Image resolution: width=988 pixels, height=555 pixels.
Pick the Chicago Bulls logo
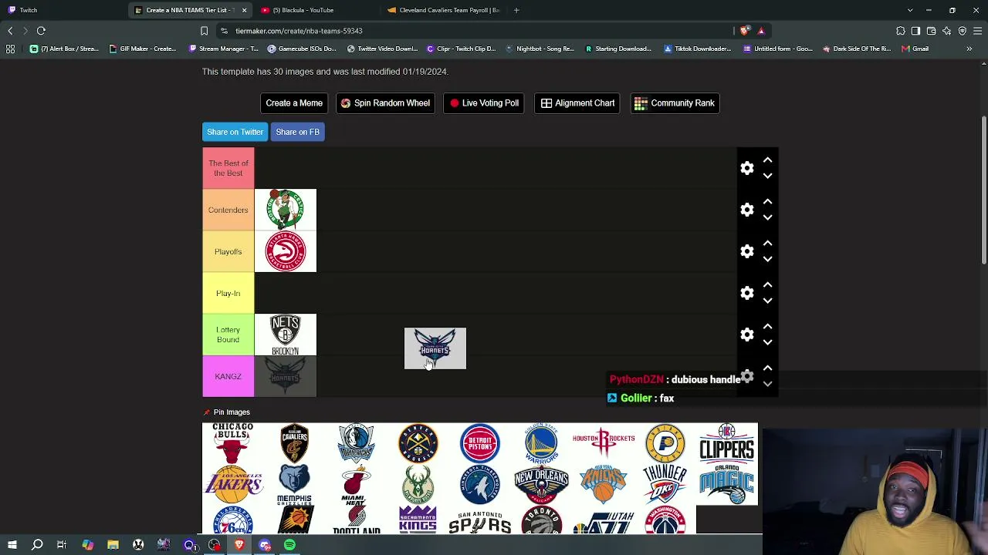click(x=233, y=443)
